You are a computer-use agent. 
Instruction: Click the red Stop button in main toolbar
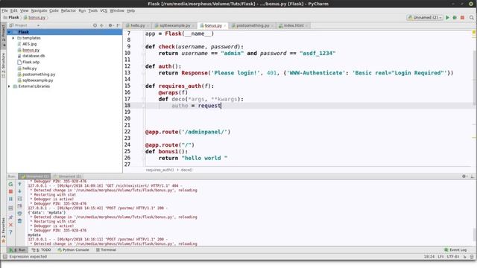pyautogui.click(x=462, y=18)
